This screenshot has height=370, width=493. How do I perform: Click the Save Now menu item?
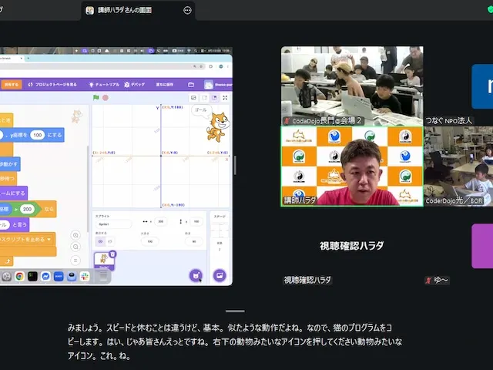[x=165, y=85]
